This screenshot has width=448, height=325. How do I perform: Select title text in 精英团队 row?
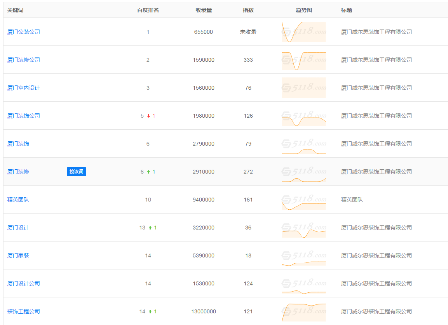pyautogui.click(x=352, y=200)
